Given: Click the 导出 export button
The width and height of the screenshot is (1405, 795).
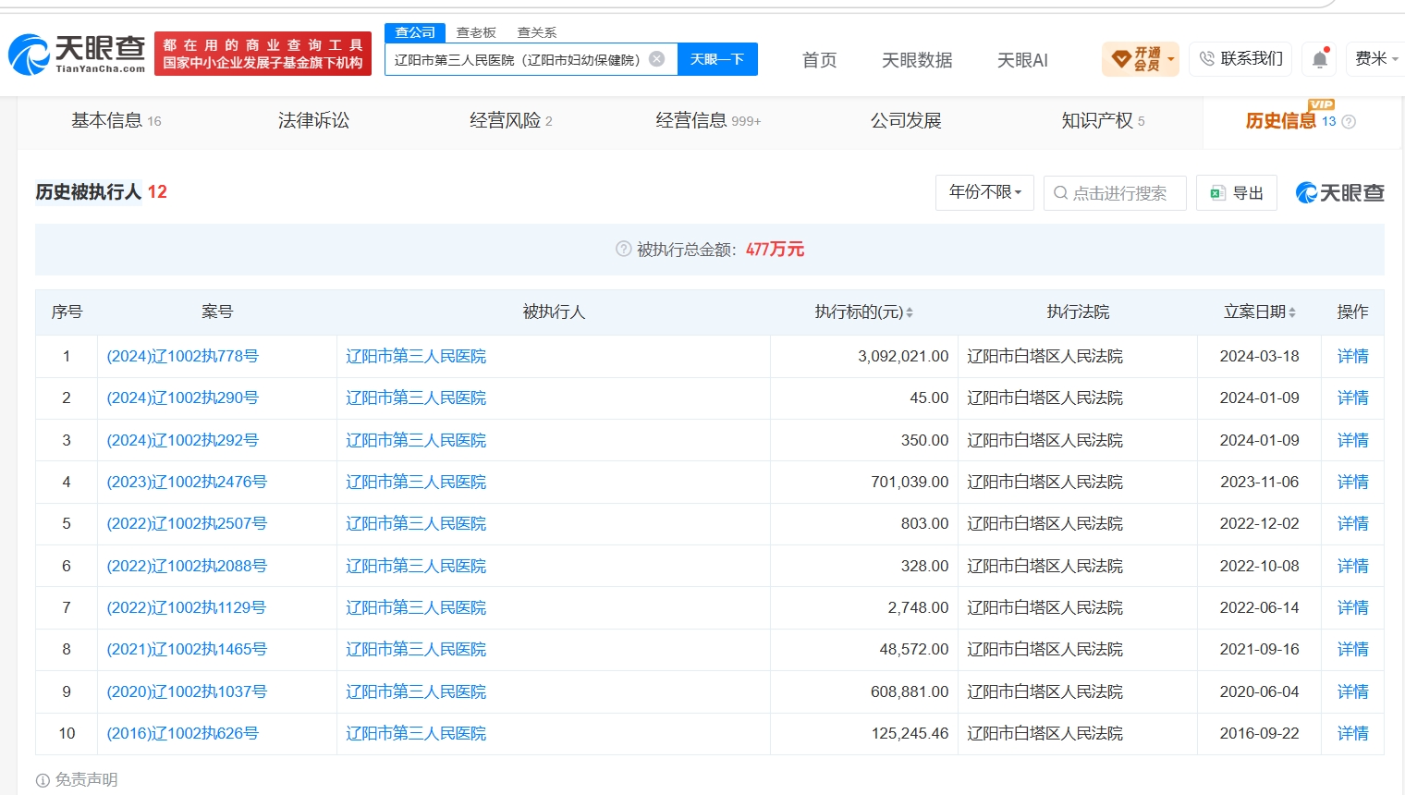Looking at the screenshot, I should (x=1237, y=193).
